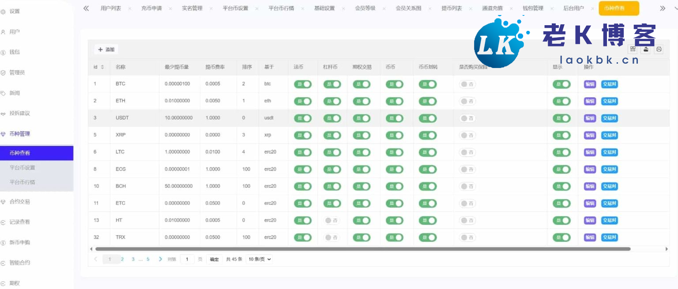
Task: Expand the 合约交易 sidebar menu
Action: [x=20, y=202]
